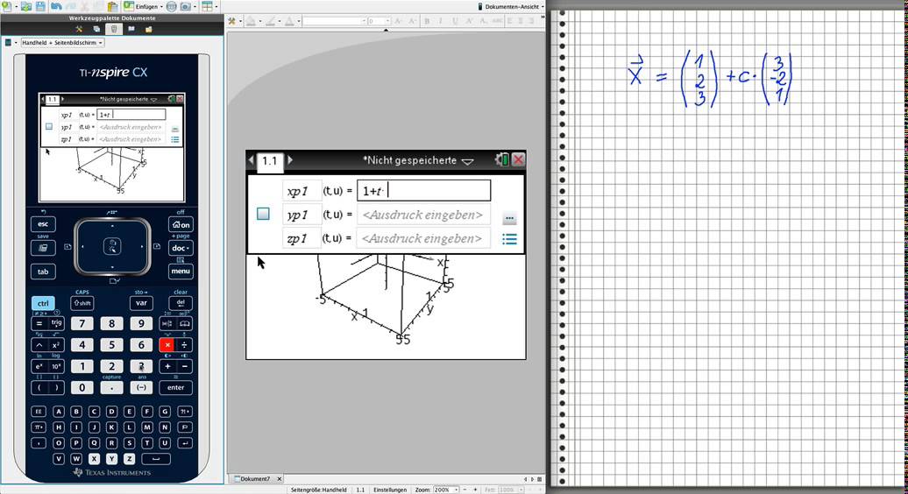Click the menu key on handheld
Screen dimensions: 908x494
pyautogui.click(x=181, y=271)
